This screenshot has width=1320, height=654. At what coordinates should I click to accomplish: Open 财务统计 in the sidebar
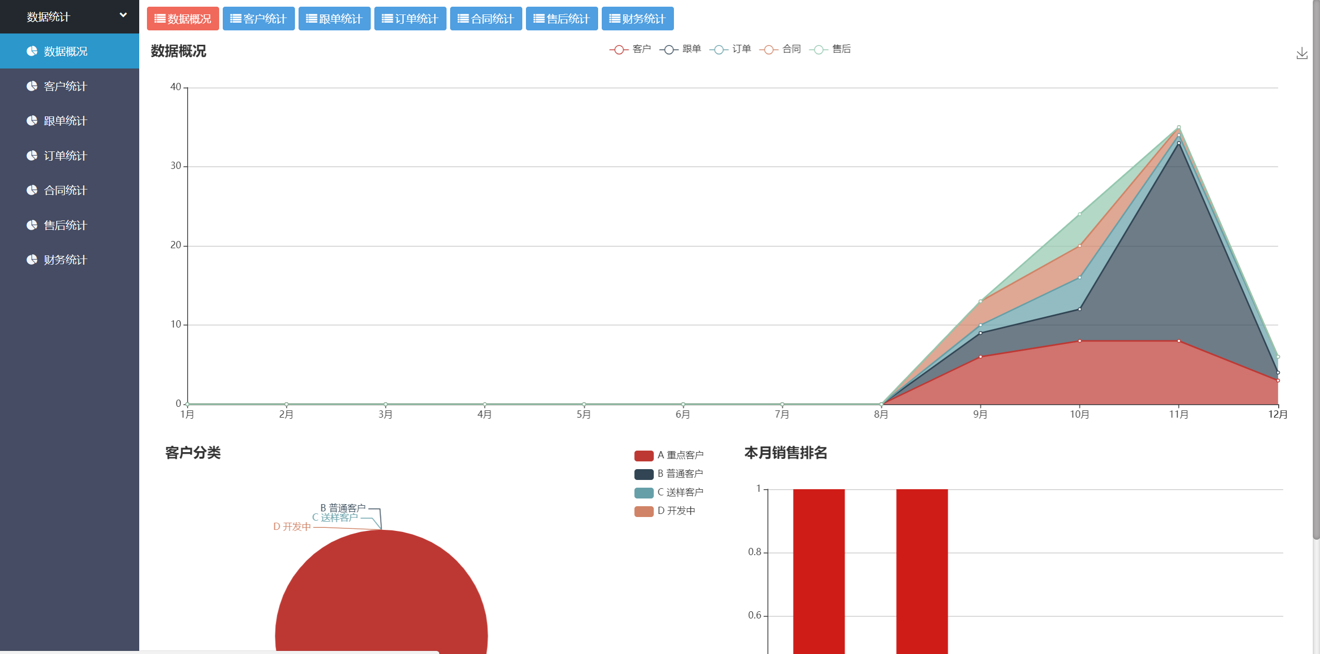tap(70, 260)
